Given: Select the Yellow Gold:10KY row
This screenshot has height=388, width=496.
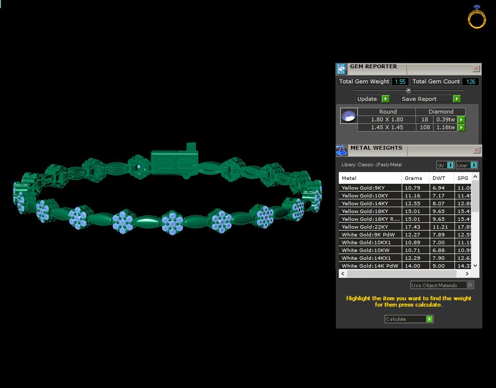Looking at the screenshot, I should [405, 195].
